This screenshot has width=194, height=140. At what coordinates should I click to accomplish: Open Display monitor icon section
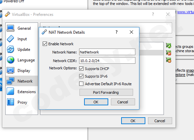pyautogui.click(x=10, y=70)
